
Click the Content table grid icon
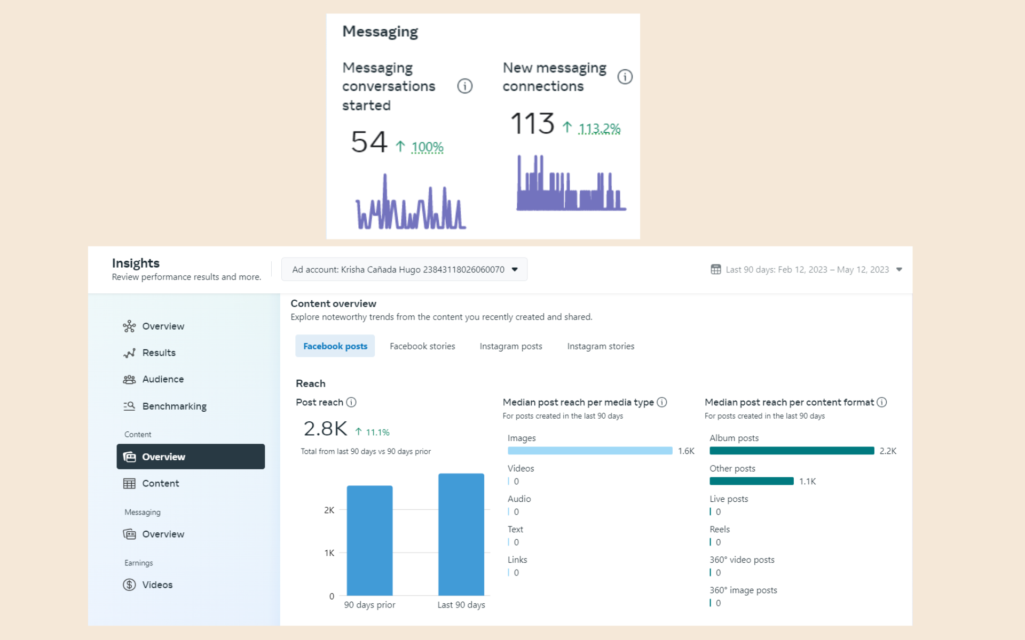(129, 483)
